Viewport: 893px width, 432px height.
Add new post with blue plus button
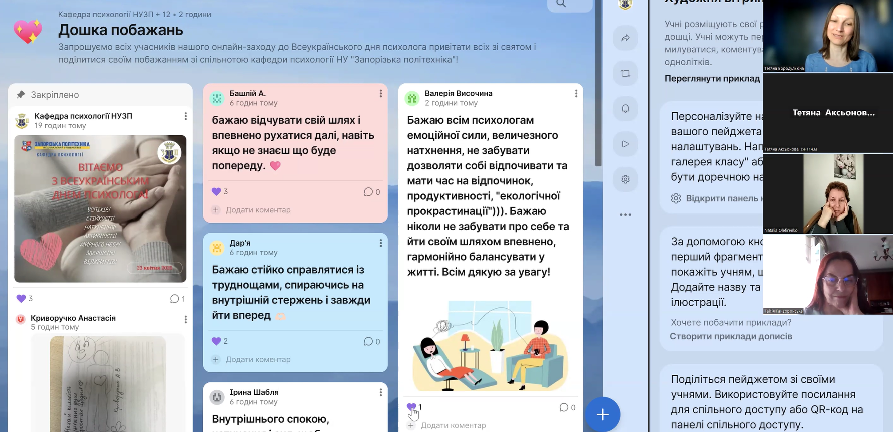(602, 415)
